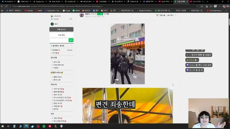
Task: Click the cafe search input field
Action: (x=59, y=40)
